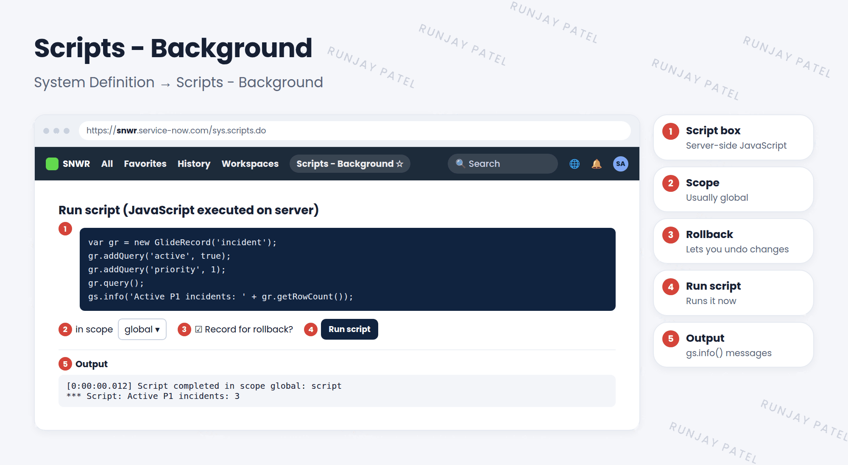Click the Rollback legend card

click(733, 241)
